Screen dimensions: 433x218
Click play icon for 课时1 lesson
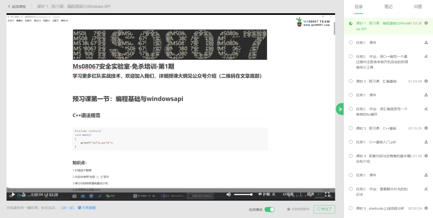426,23
